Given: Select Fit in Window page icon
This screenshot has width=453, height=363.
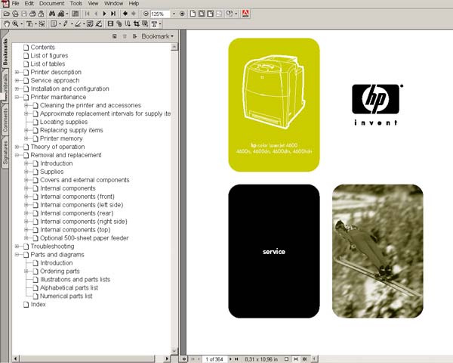Looking at the screenshot, I should [x=202, y=14].
